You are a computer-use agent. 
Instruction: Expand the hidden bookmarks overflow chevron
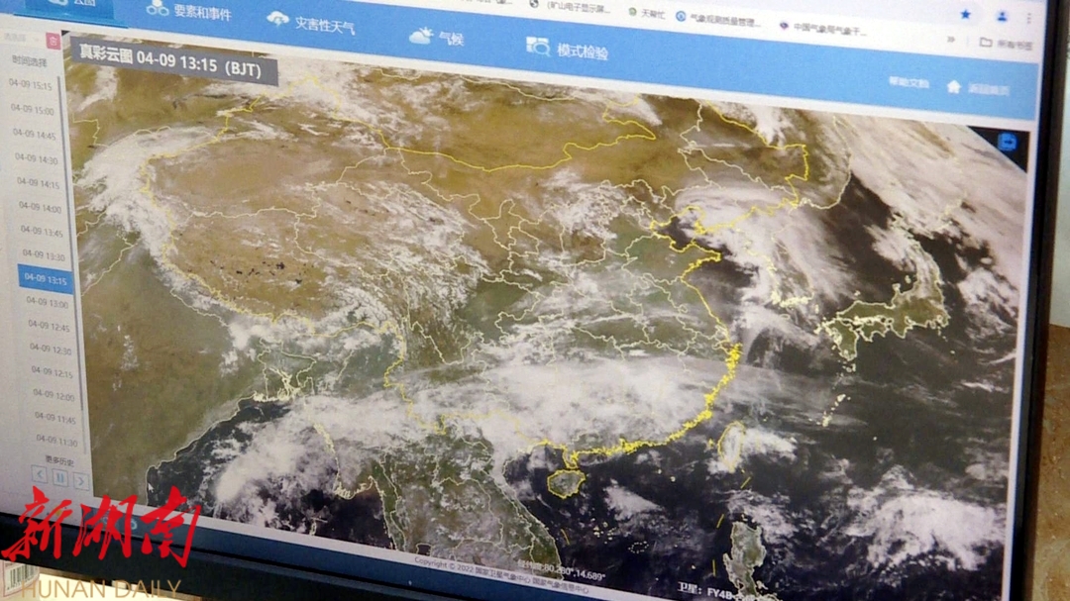[951, 40]
